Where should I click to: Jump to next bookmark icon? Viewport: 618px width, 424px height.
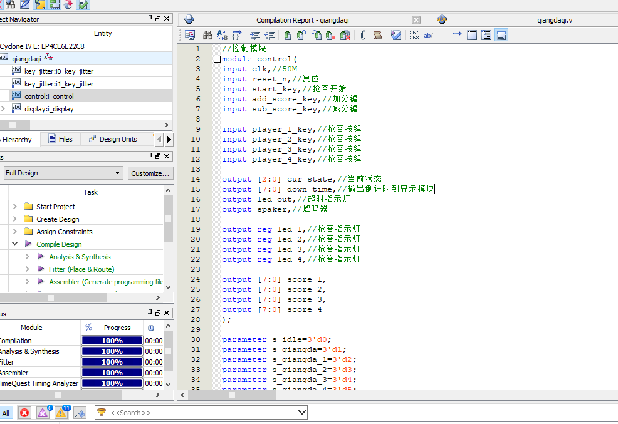coord(302,36)
